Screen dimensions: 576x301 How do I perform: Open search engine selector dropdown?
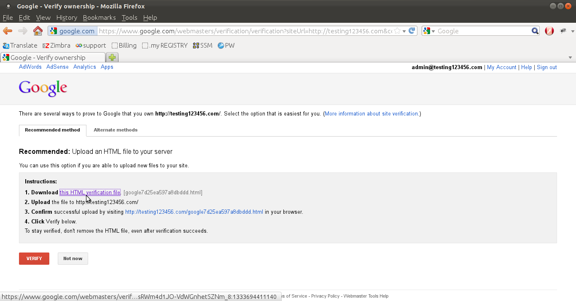429,31
